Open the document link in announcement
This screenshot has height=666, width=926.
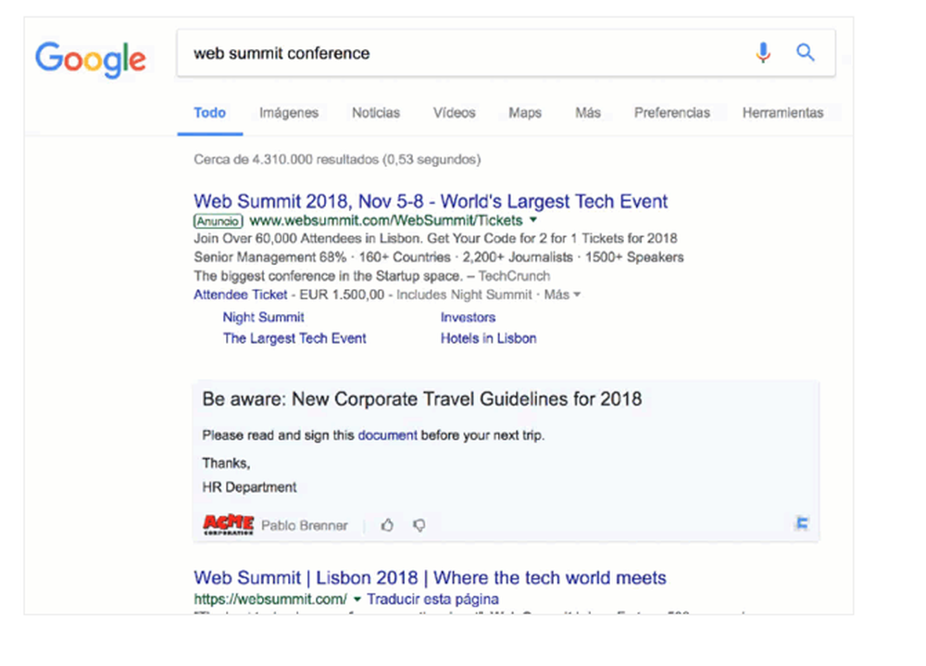point(387,434)
